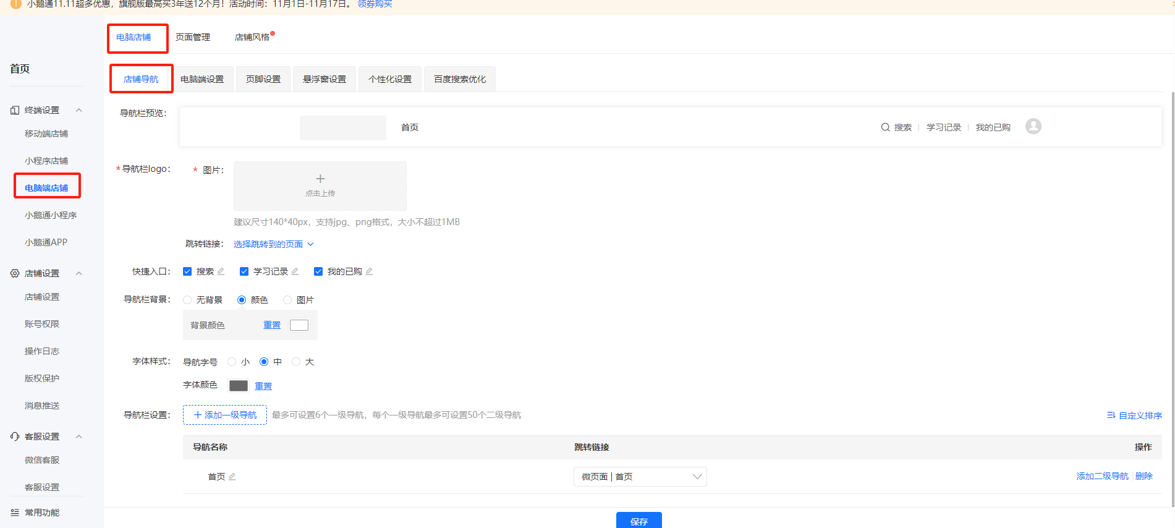Choose small 小 navigation font size

(x=232, y=362)
